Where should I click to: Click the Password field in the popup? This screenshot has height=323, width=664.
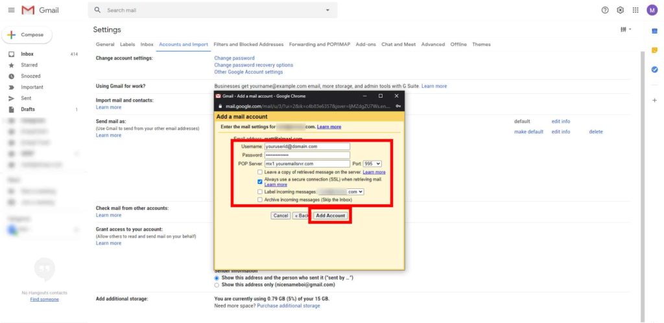[307, 155]
